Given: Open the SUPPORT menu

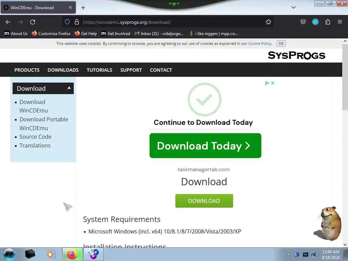Looking at the screenshot, I should tap(131, 70).
